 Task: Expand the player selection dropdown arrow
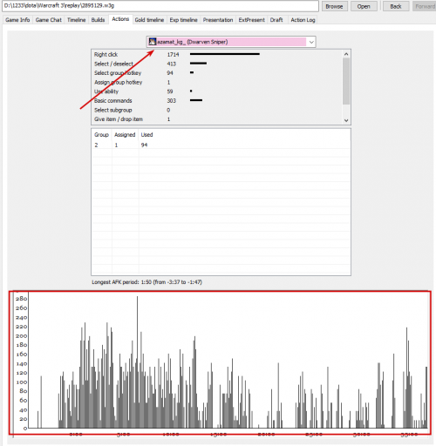click(x=311, y=42)
